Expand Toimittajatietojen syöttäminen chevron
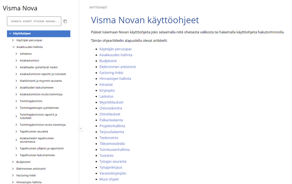This screenshot has height=184, width=292. pyautogui.click(x=16, y=108)
